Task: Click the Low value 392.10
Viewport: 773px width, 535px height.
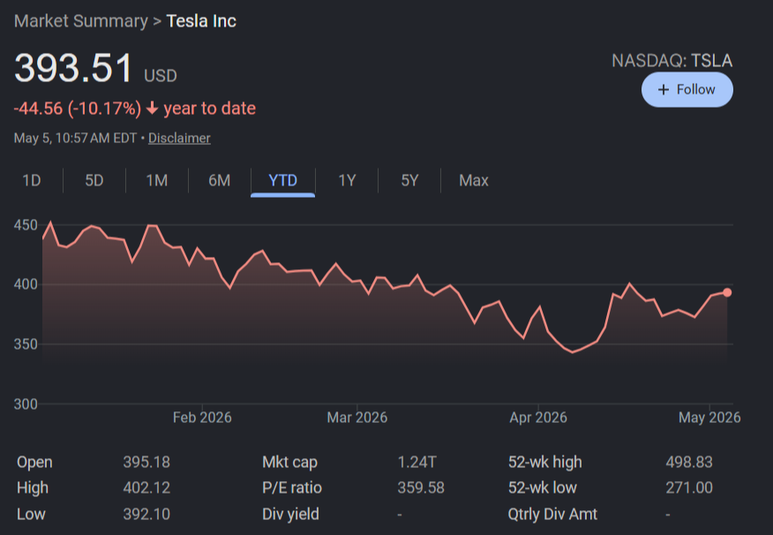Action: 146,514
